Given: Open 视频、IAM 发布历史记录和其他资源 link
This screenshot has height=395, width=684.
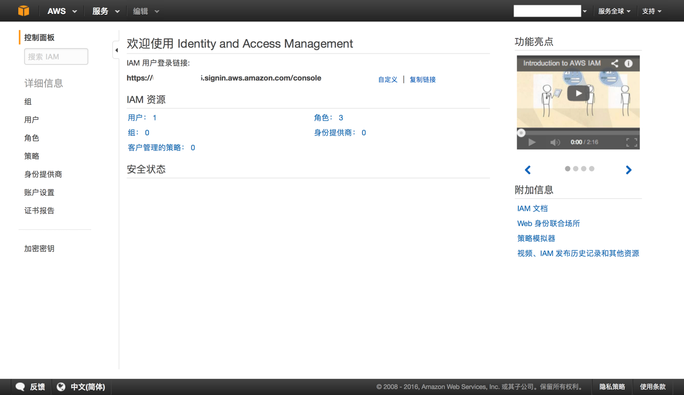Looking at the screenshot, I should tap(578, 253).
